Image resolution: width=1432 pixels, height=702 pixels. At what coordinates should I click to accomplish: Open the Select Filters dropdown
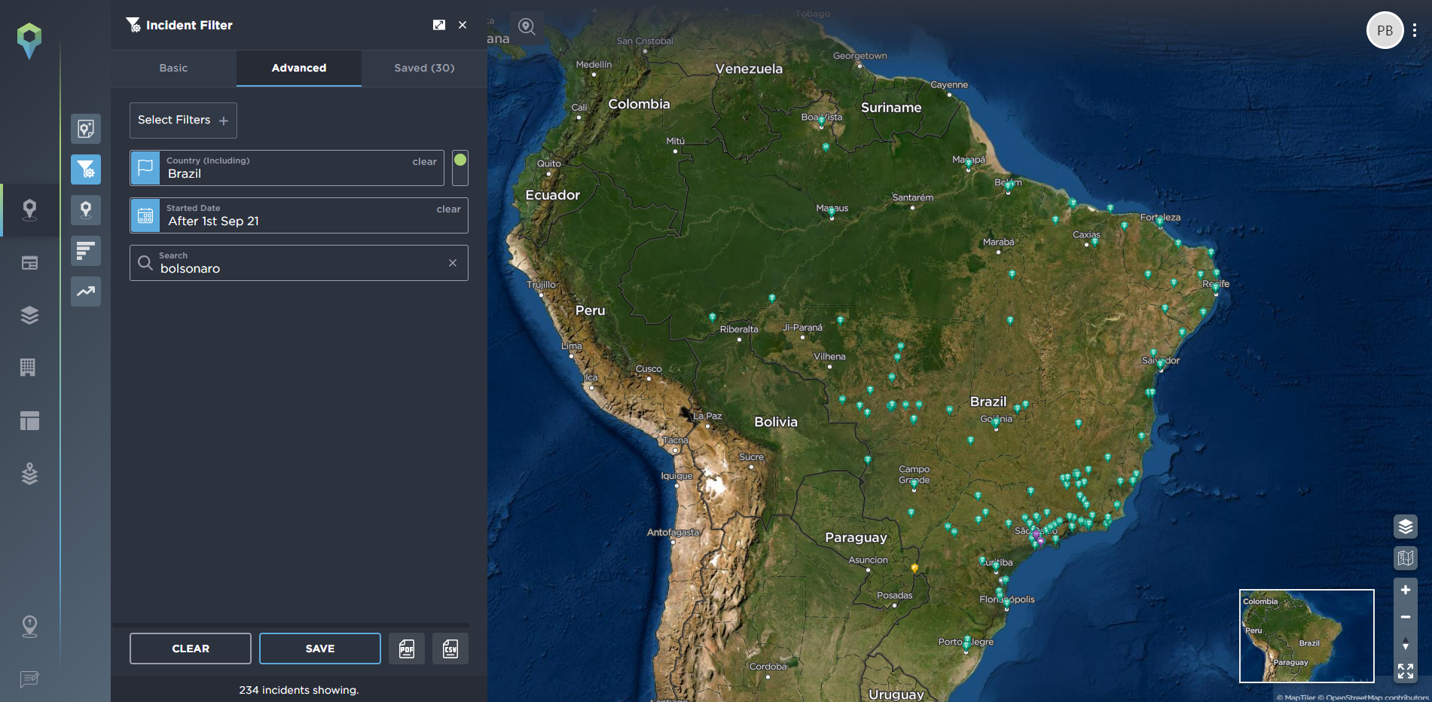point(183,121)
